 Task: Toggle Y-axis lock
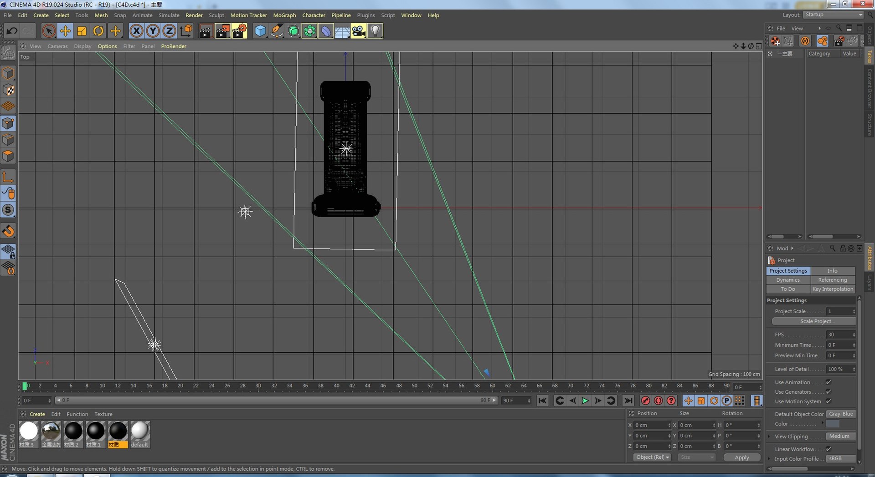click(x=153, y=31)
